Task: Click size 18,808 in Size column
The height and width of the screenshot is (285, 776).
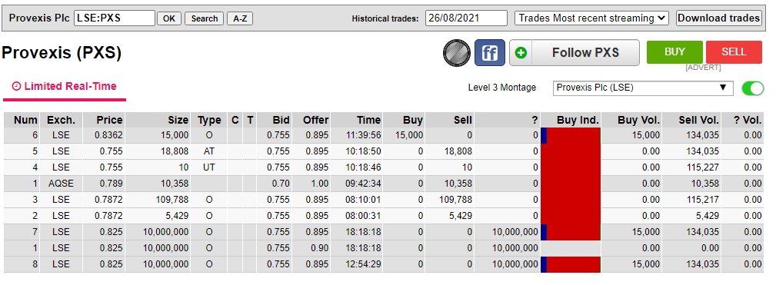Action: coord(175,151)
